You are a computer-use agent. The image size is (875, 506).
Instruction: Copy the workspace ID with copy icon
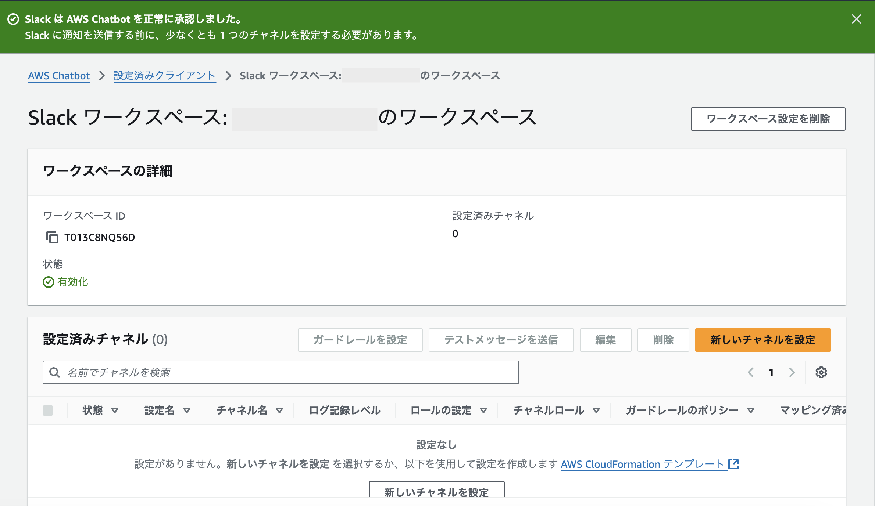tap(52, 237)
